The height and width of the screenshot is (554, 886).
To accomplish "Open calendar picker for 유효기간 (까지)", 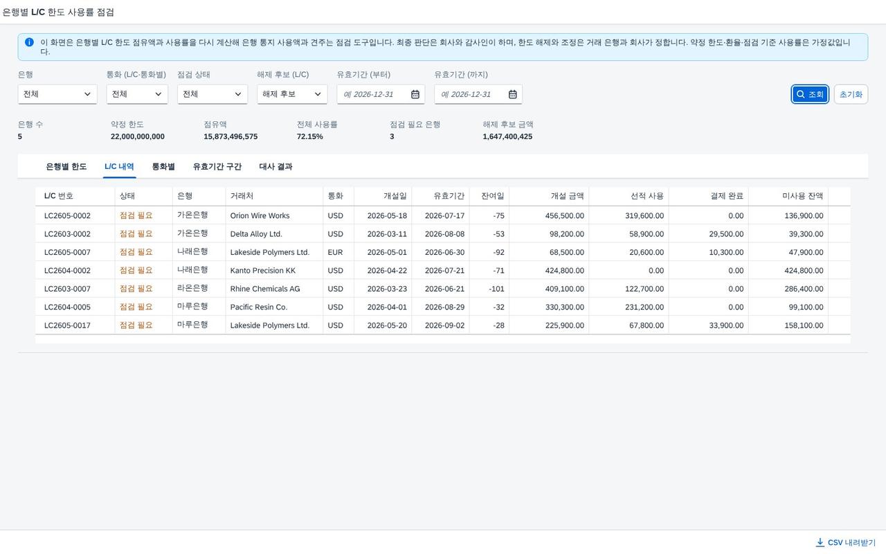I will click(513, 94).
